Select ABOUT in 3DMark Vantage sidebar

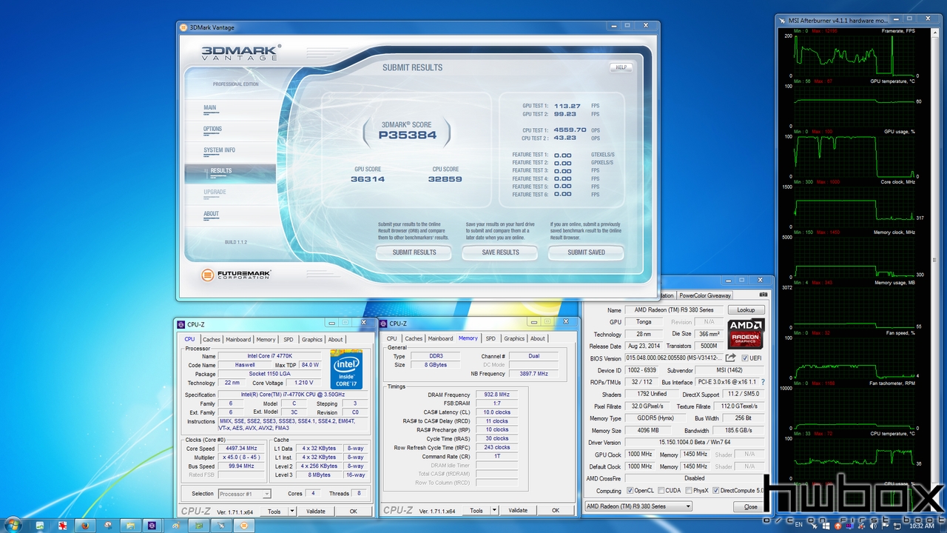point(211,214)
